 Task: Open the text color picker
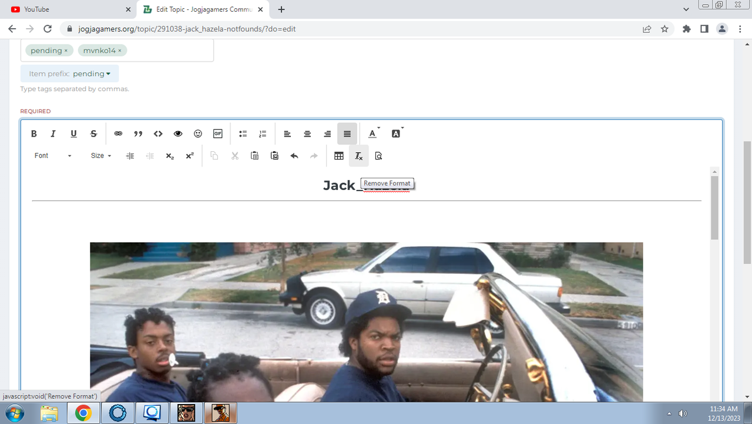(373, 134)
